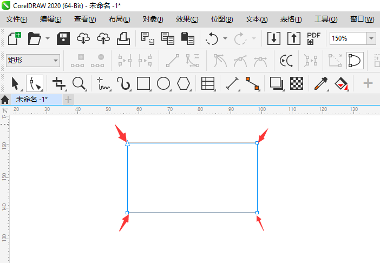Select the Pick tool
This screenshot has height=263, width=380.
[x=15, y=83]
